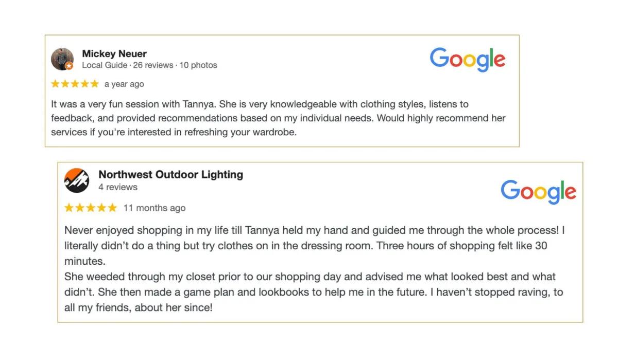The width and height of the screenshot is (618, 347).
Task: Click the Google logo in Mickey Neuer's review
Action: point(468,60)
